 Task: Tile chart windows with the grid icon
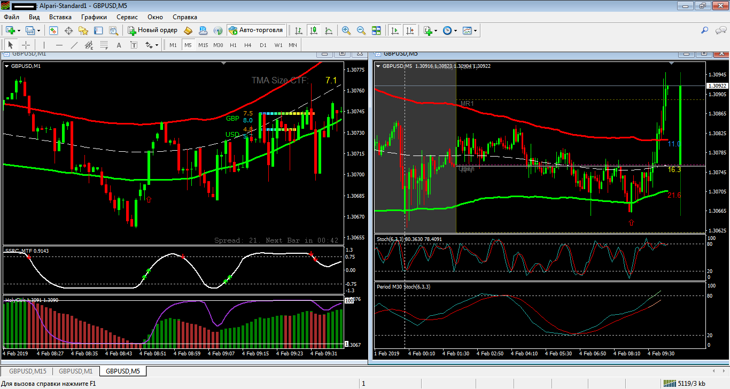click(376, 30)
